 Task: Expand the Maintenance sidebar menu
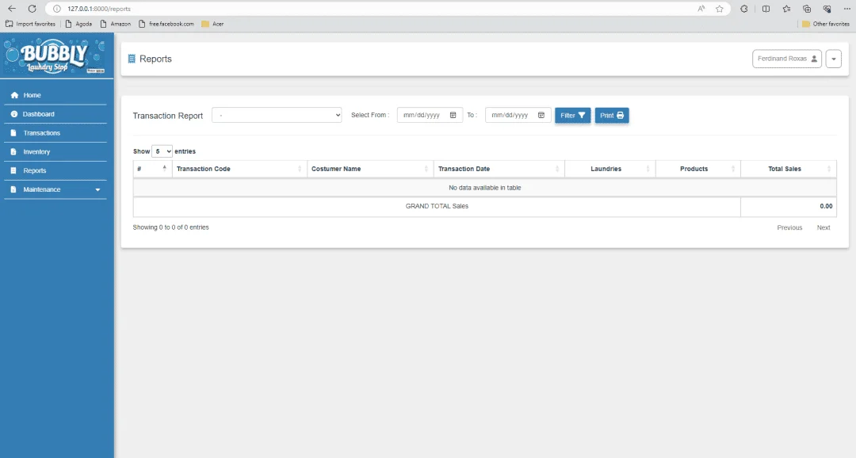[x=55, y=189]
